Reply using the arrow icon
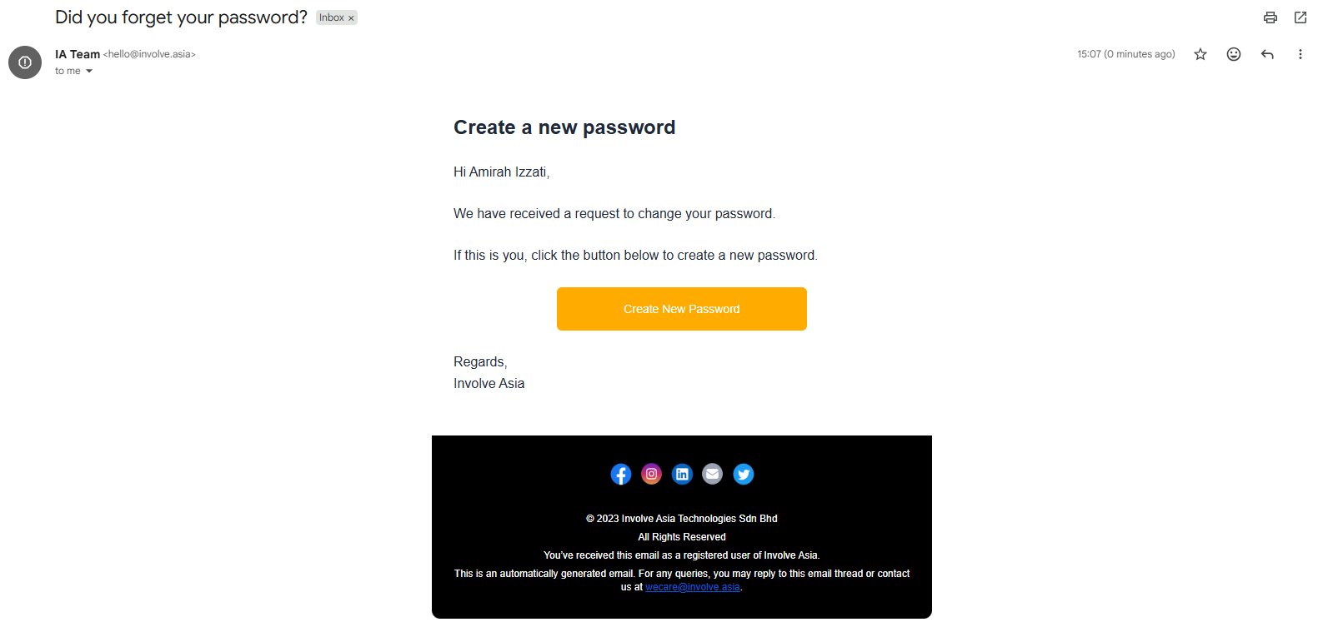 click(x=1267, y=54)
